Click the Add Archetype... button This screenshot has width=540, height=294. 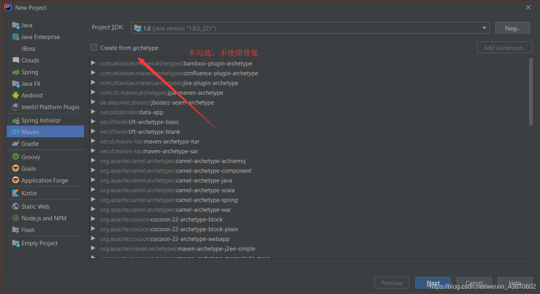(504, 48)
